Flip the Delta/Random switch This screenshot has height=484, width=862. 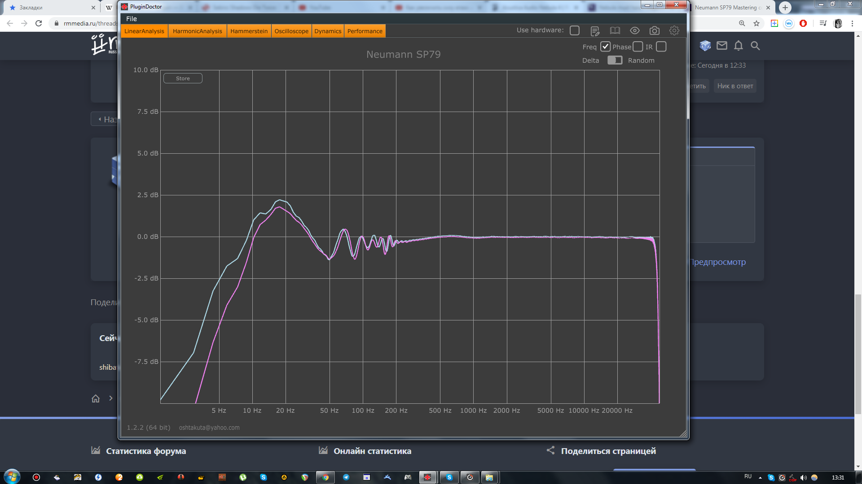point(615,60)
